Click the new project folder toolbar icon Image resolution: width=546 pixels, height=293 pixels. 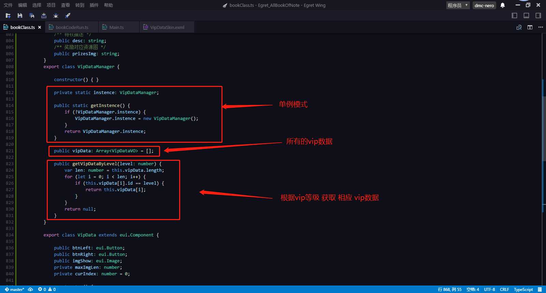point(8,15)
